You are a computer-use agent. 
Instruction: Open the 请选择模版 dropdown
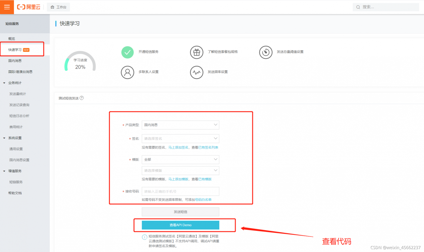(x=181, y=170)
